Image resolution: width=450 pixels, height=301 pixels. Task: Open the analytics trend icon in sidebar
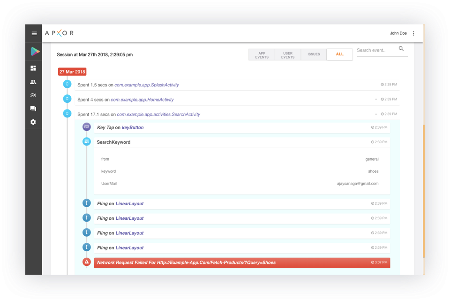pyautogui.click(x=33, y=95)
